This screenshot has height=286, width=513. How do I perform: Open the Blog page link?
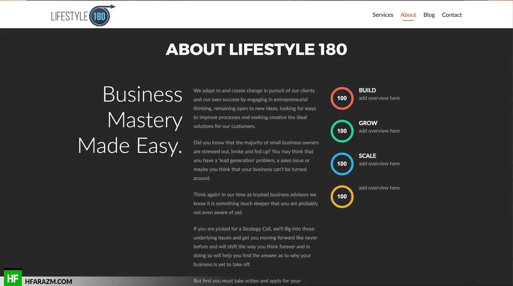pos(429,15)
